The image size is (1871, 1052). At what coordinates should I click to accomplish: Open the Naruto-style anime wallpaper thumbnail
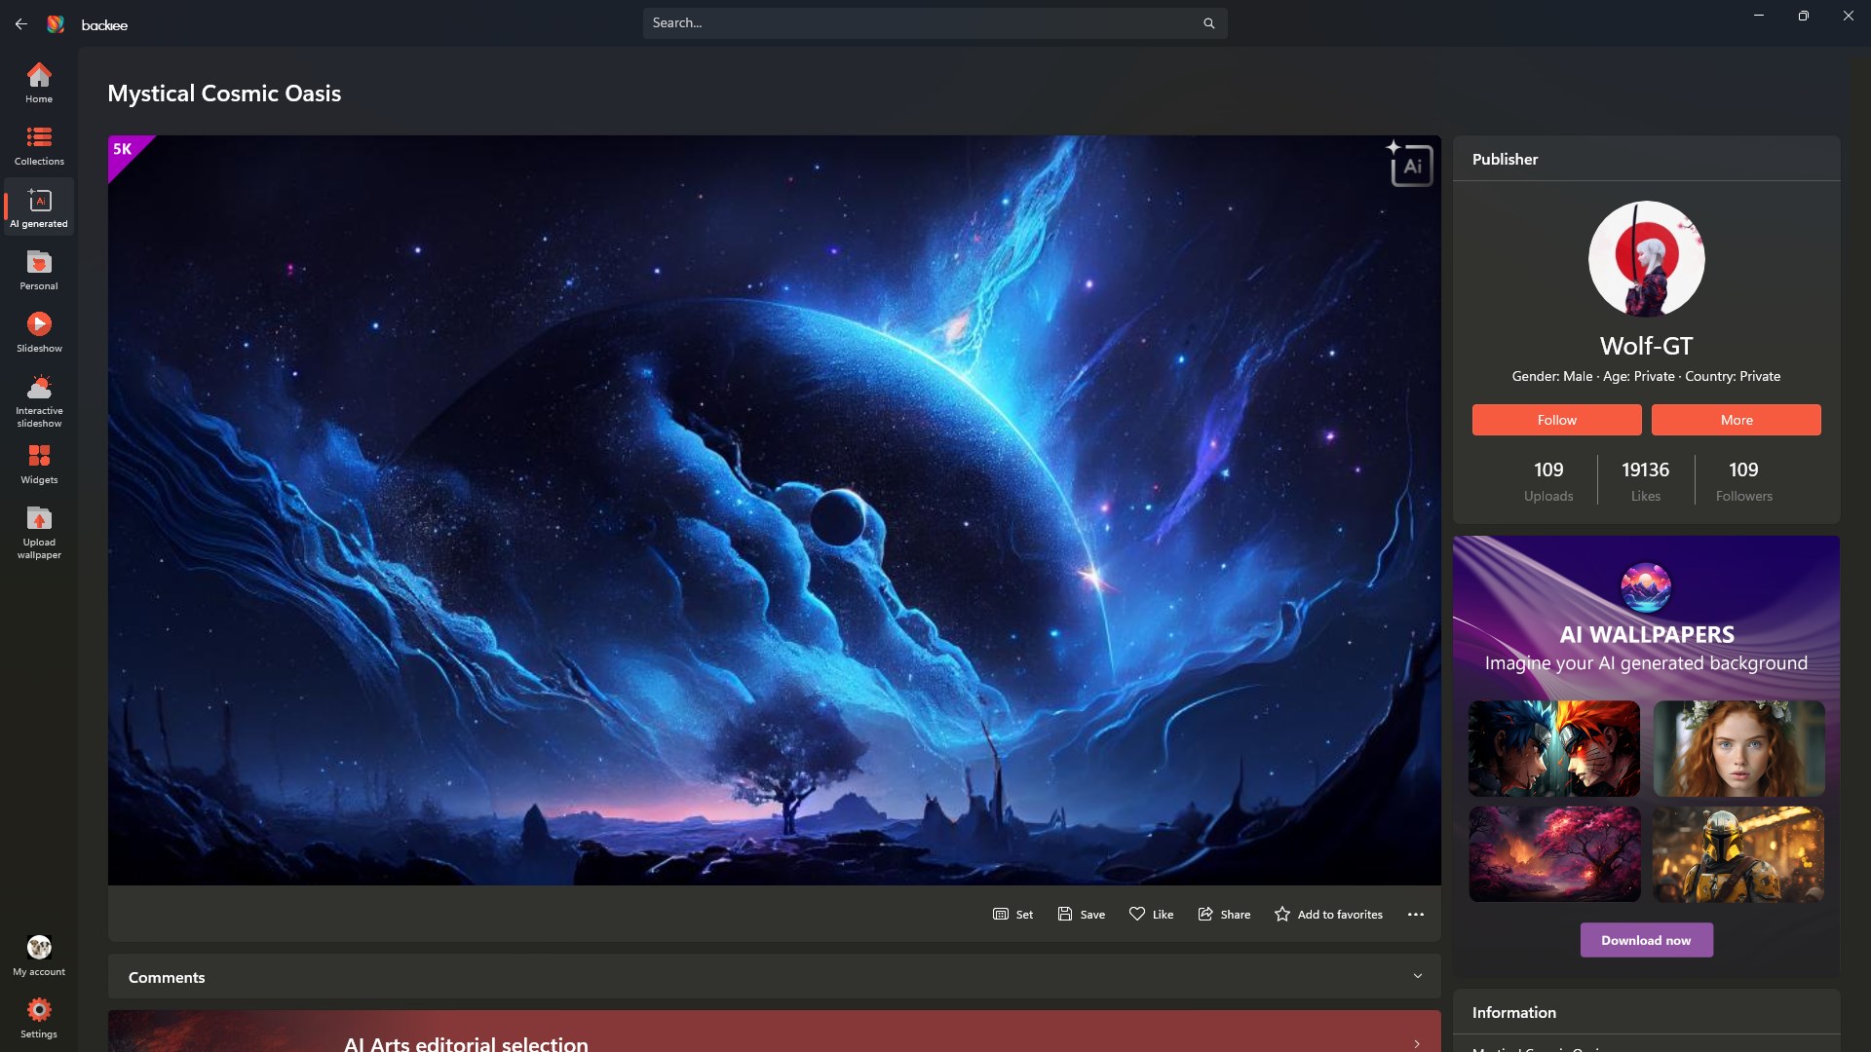1553,748
